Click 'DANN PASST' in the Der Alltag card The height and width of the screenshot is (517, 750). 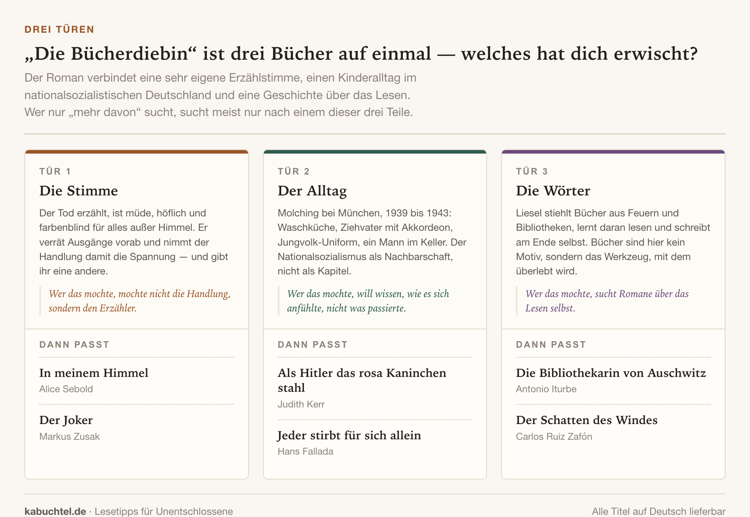coord(313,344)
